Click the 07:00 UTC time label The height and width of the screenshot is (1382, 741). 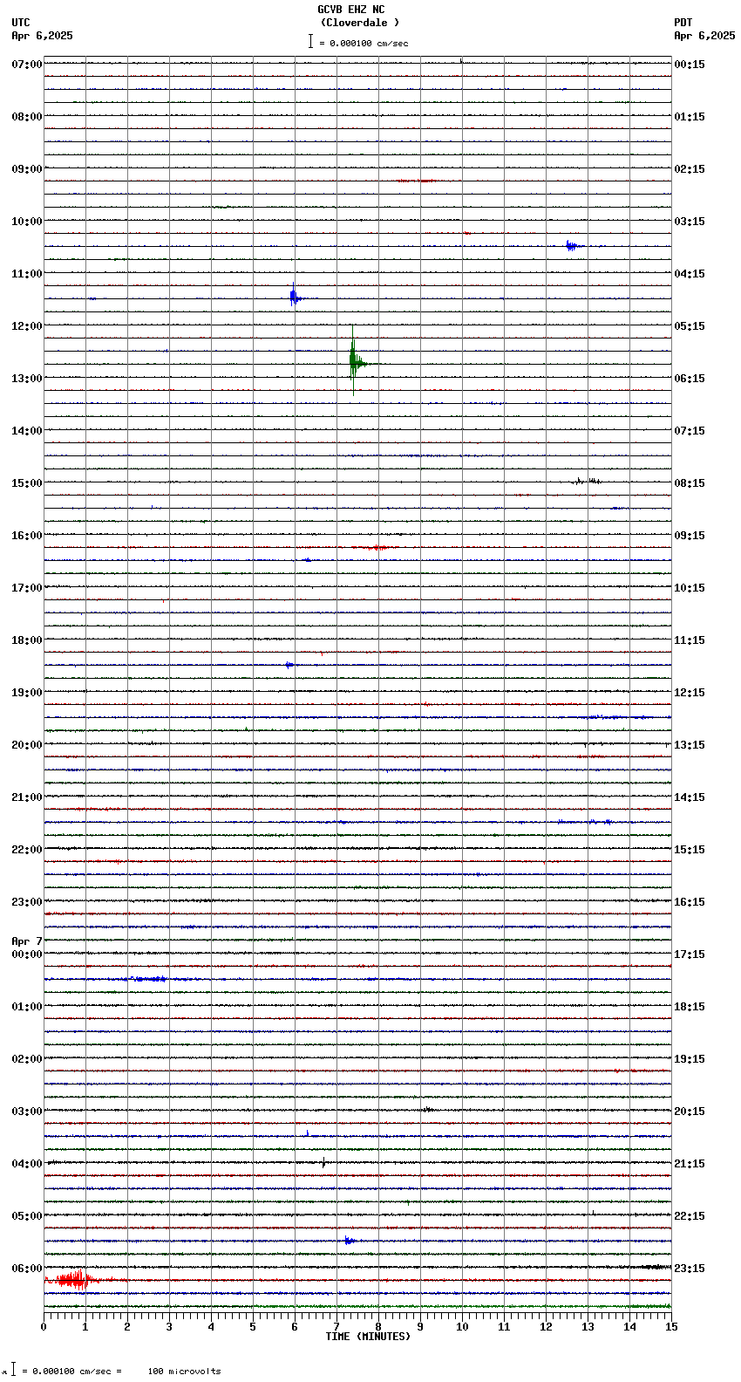27,65
